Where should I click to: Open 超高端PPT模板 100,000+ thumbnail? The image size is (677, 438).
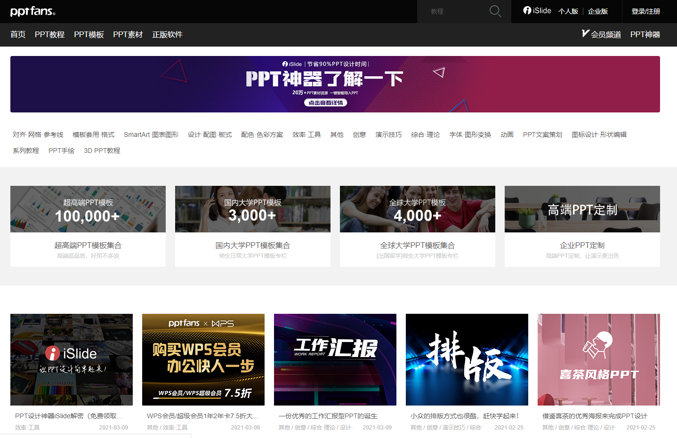[x=88, y=209]
